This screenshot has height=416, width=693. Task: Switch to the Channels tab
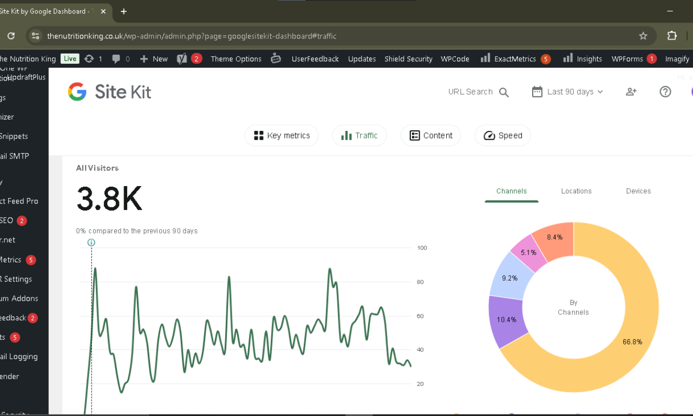tap(512, 191)
